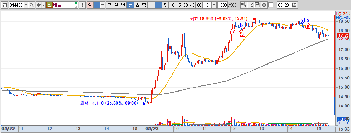
Task: Click the add candlestick chart icon
Action: click(x=244, y=5)
